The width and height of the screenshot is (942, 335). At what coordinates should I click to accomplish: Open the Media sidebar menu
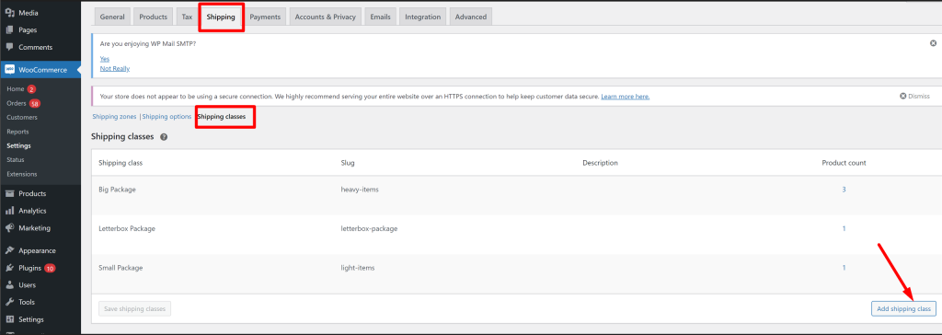(40, 13)
